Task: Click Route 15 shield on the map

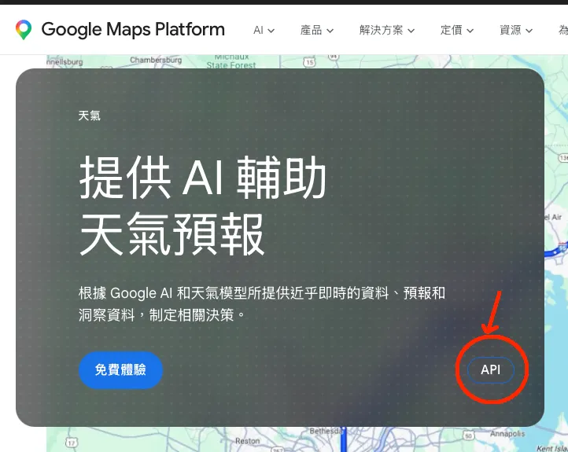Action: (x=309, y=62)
